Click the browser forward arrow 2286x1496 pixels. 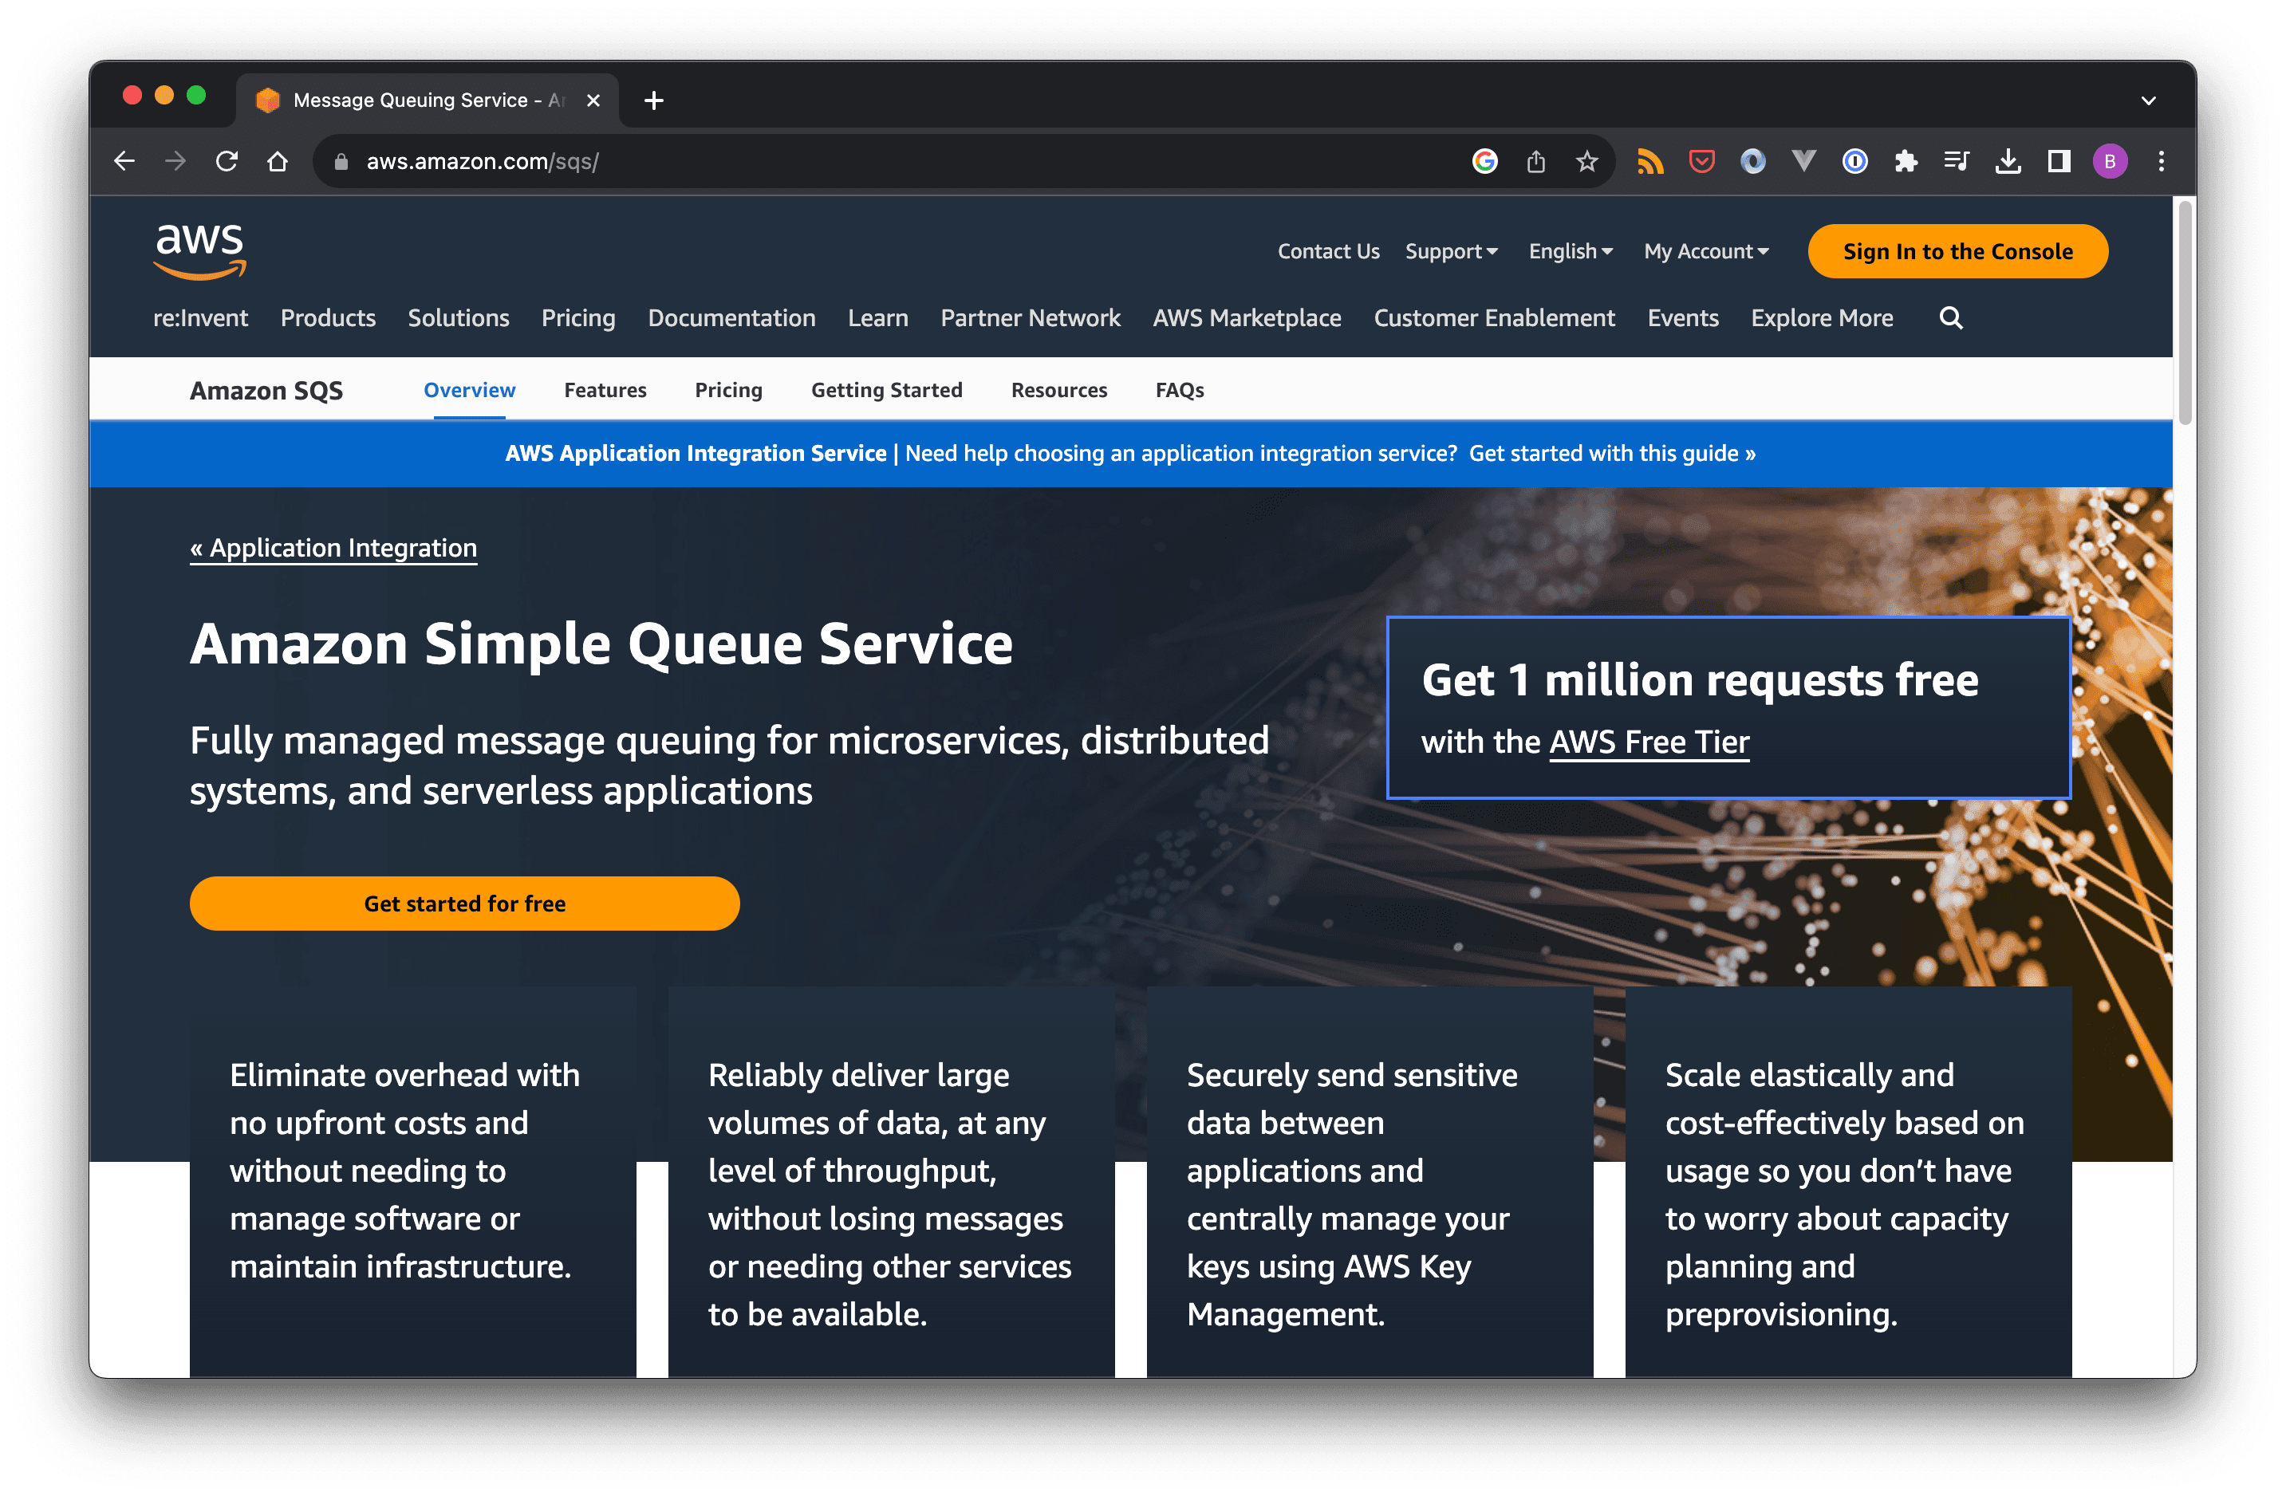tap(175, 161)
